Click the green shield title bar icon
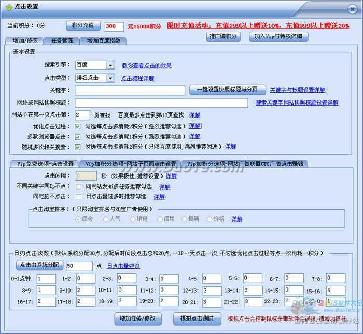Screen dimensions: 363x334 [x=8, y=7]
